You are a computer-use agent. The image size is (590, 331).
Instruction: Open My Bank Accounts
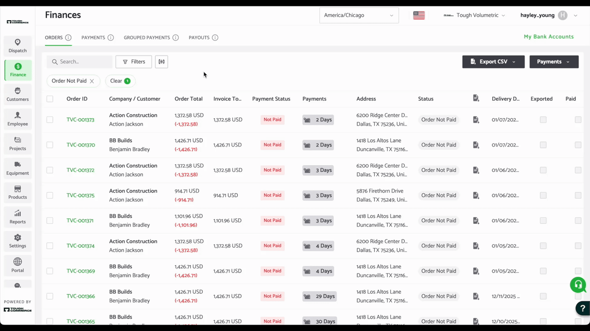(x=549, y=36)
